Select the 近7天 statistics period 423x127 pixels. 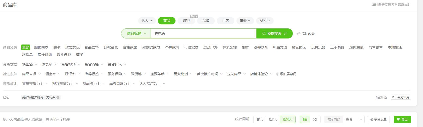click(x=273, y=119)
